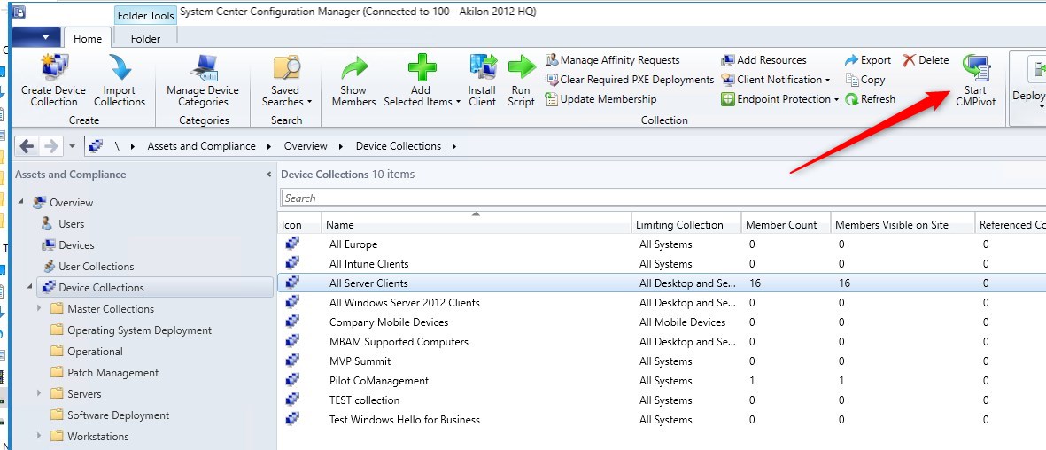1046x450 pixels.
Task: Select All Server Clients row
Action: pyautogui.click(x=662, y=283)
